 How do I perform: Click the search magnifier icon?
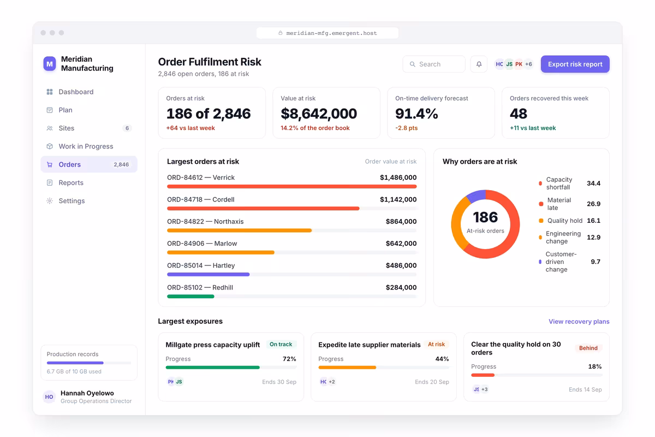413,64
